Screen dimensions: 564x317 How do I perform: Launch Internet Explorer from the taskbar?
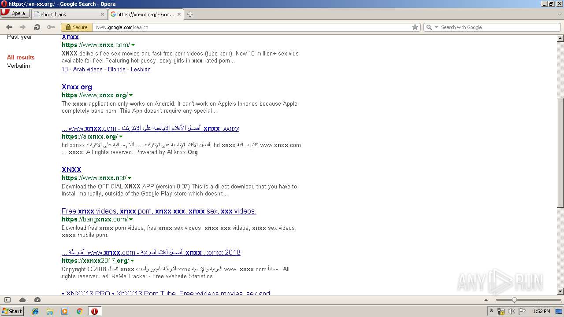coord(35,311)
